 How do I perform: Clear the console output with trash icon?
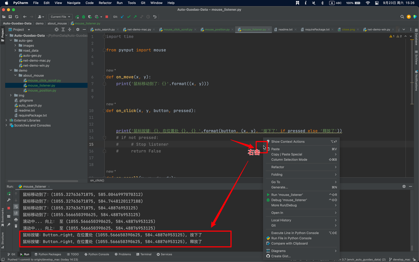click(x=16, y=226)
